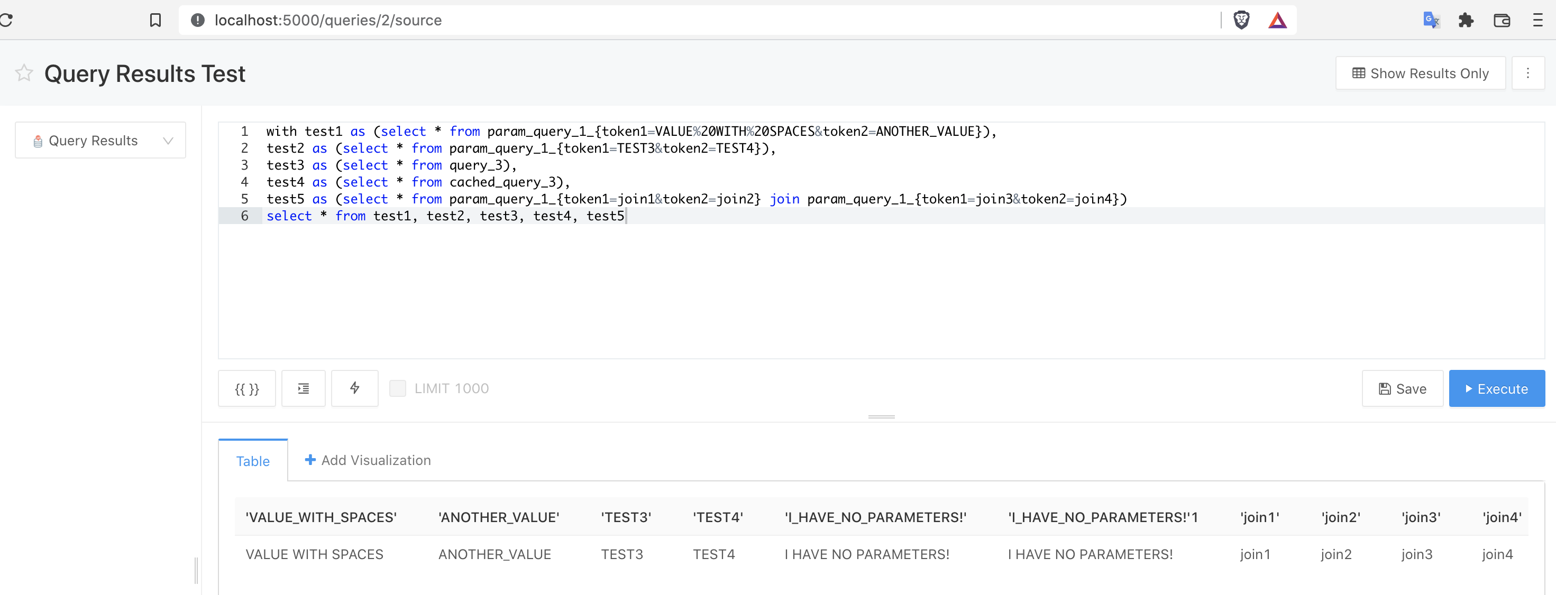This screenshot has width=1556, height=595.
Task: Click the Brave rewards triangle icon
Action: point(1277,20)
